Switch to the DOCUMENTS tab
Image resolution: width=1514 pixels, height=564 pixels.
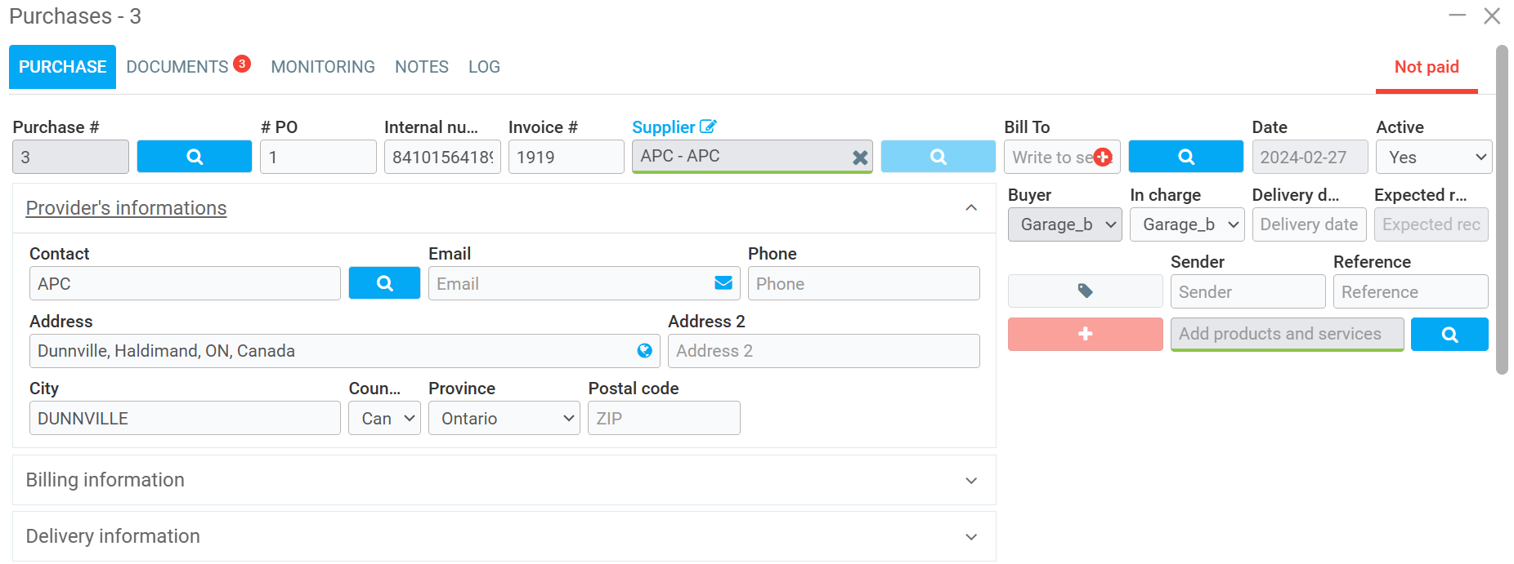pos(177,67)
